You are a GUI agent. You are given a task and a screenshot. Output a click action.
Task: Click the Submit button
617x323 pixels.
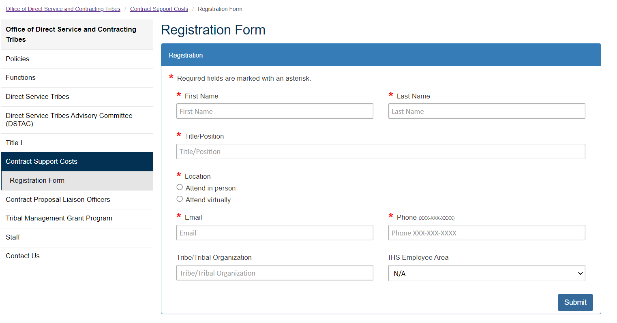coord(575,302)
